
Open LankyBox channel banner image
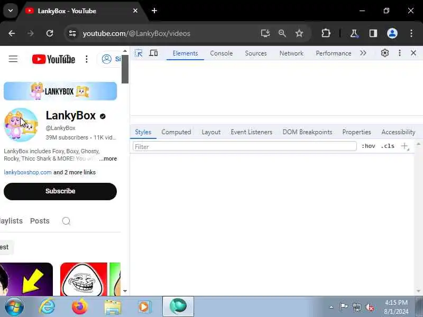coord(60,91)
